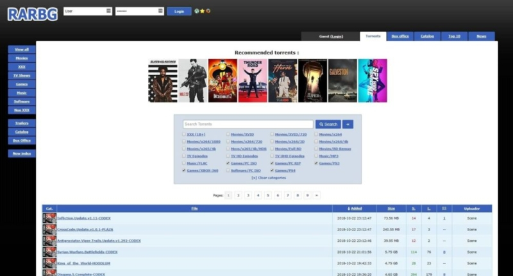Switch to the Torrents tab
This screenshot has height=276, width=513.
(373, 37)
